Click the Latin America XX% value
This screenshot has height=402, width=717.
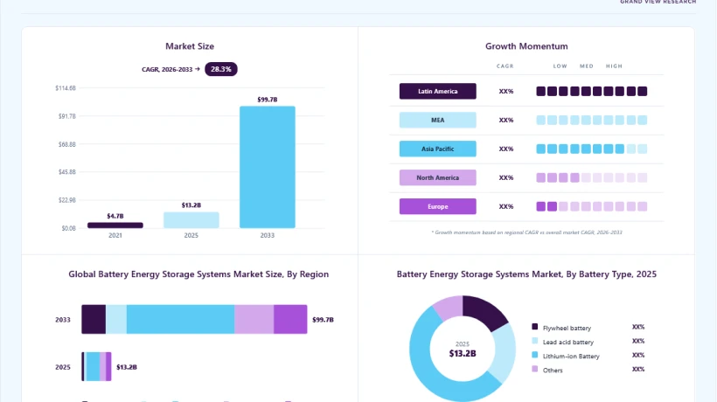[506, 91]
